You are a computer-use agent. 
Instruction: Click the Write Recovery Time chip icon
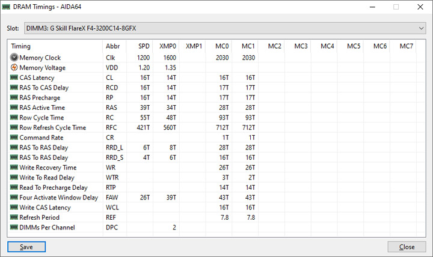[x=14, y=168]
